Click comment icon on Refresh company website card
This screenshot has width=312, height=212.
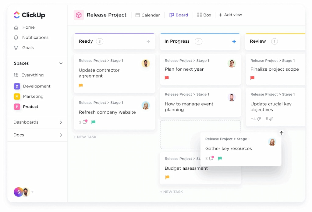pyautogui.click(x=85, y=122)
